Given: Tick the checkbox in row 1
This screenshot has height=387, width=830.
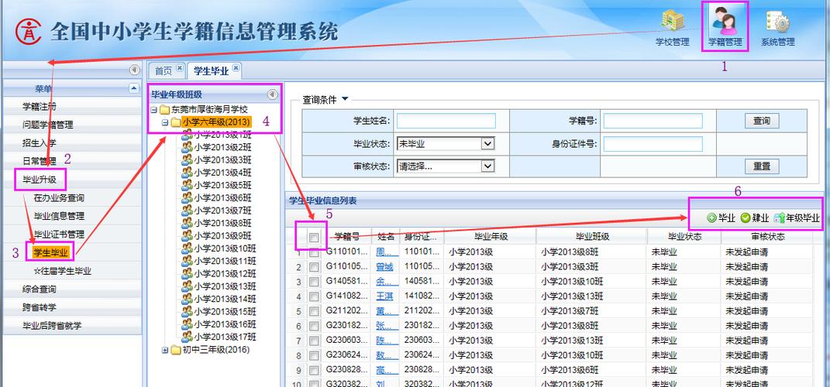Looking at the screenshot, I should tap(314, 253).
